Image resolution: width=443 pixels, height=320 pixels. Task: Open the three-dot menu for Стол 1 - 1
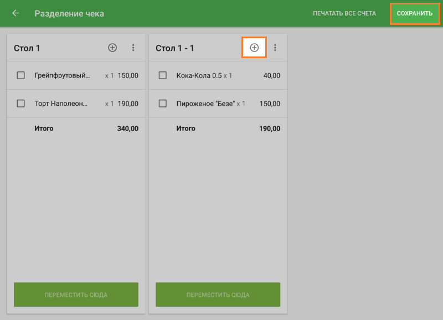tap(275, 48)
